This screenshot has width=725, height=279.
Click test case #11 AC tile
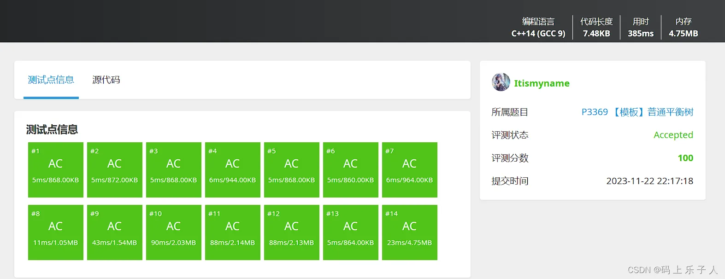point(233,232)
